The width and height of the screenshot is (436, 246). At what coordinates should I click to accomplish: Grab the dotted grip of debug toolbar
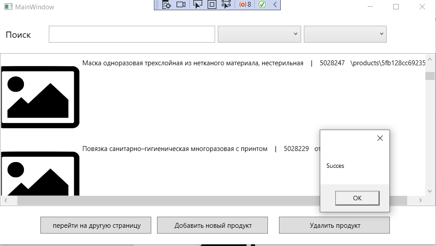point(157,5)
